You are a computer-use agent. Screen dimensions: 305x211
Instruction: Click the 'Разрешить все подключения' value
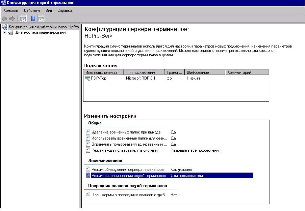pyautogui.click(x=196, y=150)
